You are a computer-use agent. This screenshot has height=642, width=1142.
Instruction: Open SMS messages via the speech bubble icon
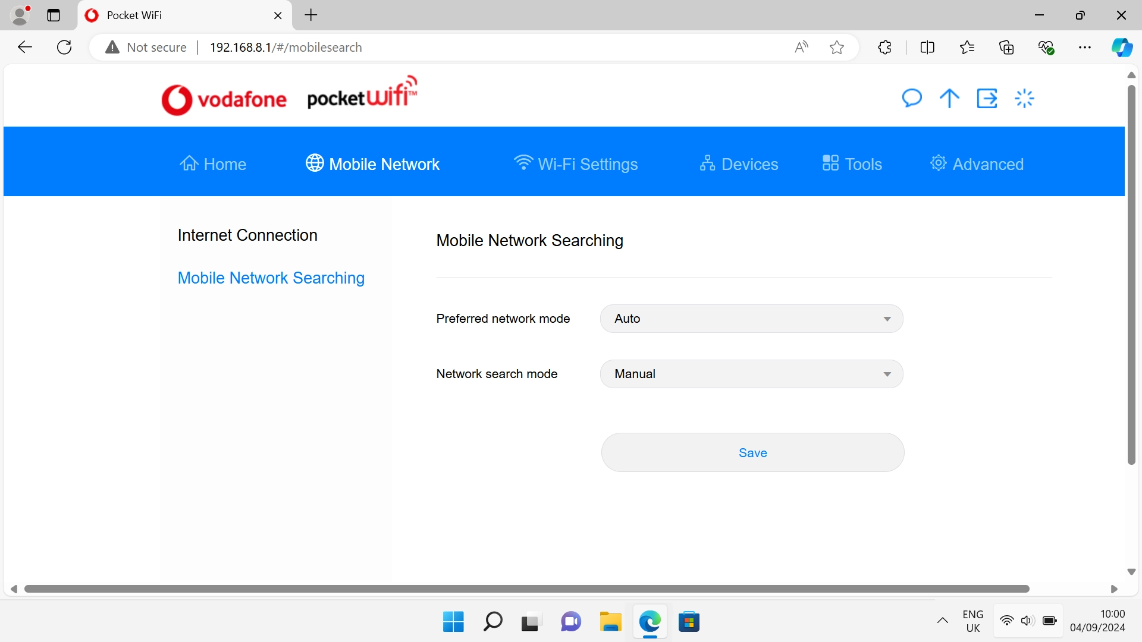click(x=912, y=98)
